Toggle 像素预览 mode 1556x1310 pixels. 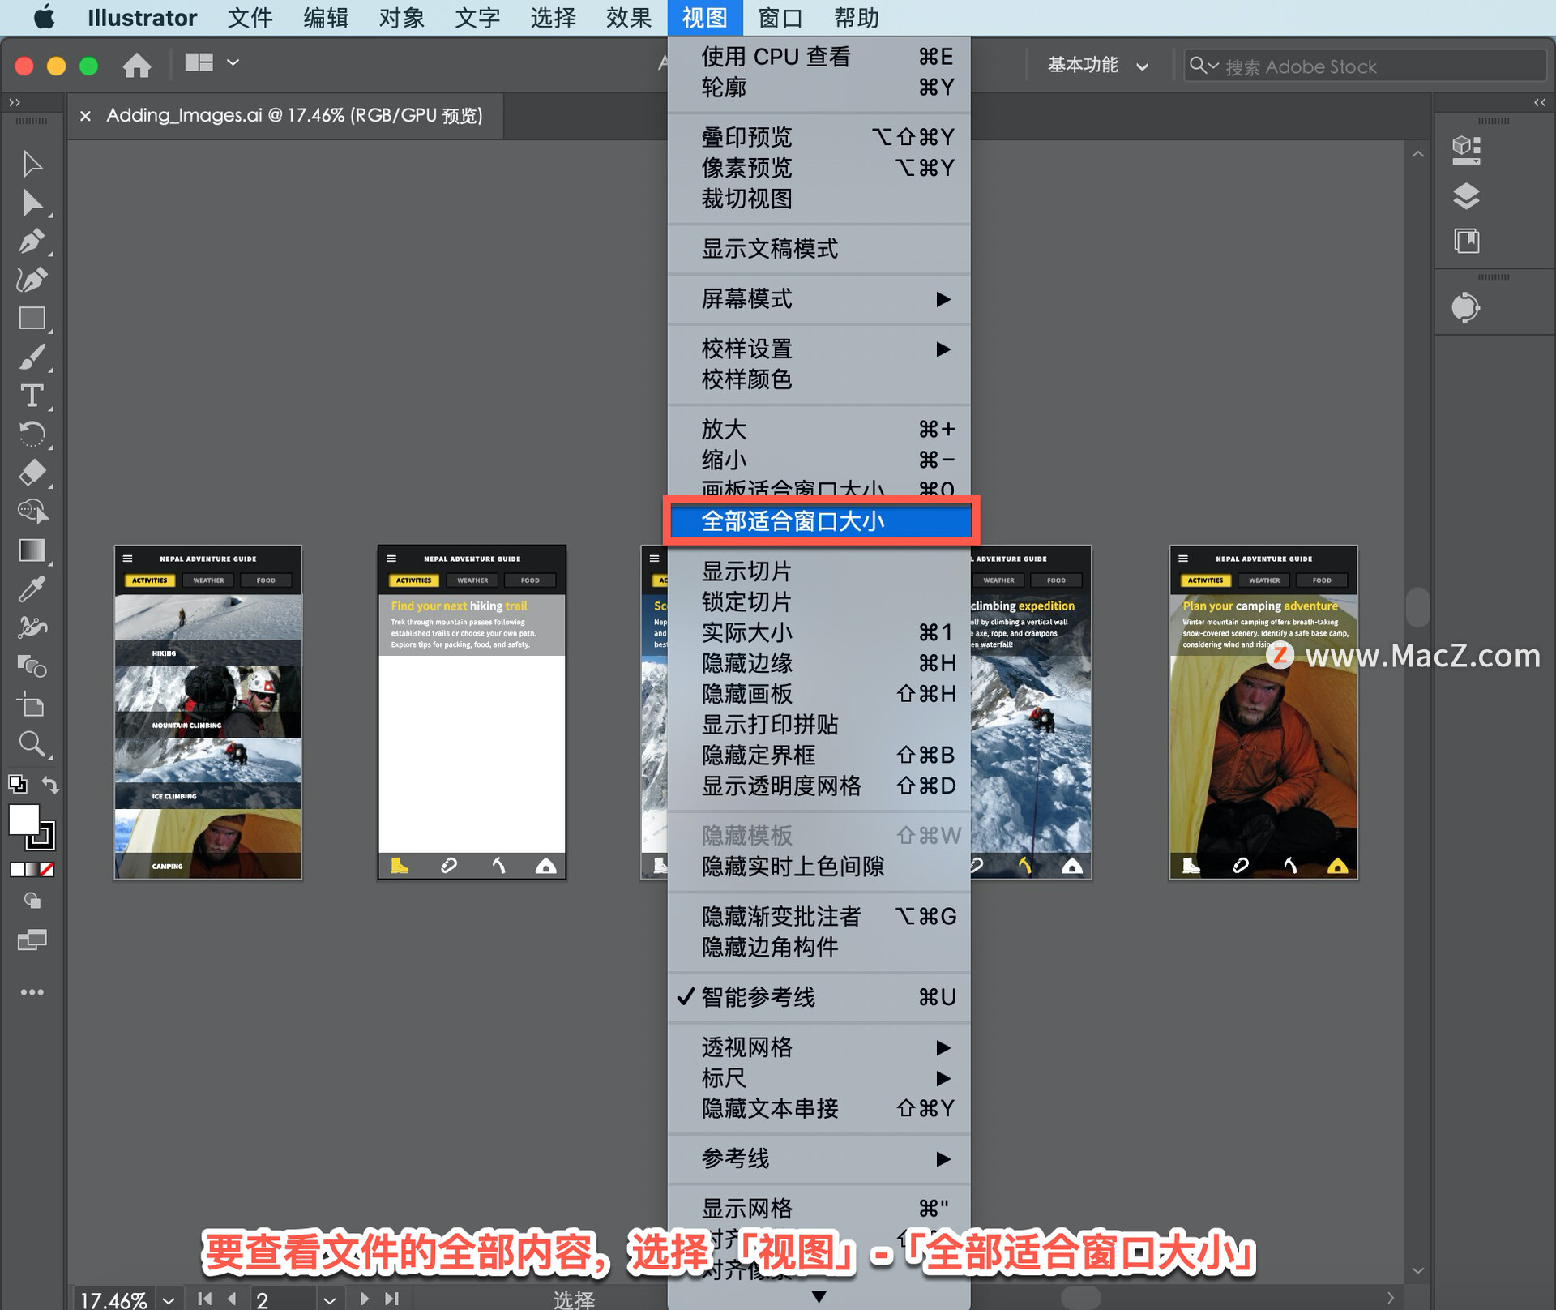(x=819, y=168)
